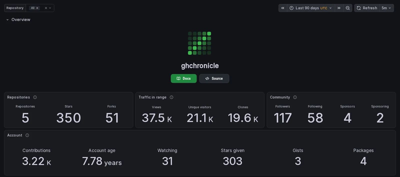Image resolution: width=400 pixels, height=177 pixels.
Task: Click the Contributions value 3.22 K
Action: coord(36,161)
